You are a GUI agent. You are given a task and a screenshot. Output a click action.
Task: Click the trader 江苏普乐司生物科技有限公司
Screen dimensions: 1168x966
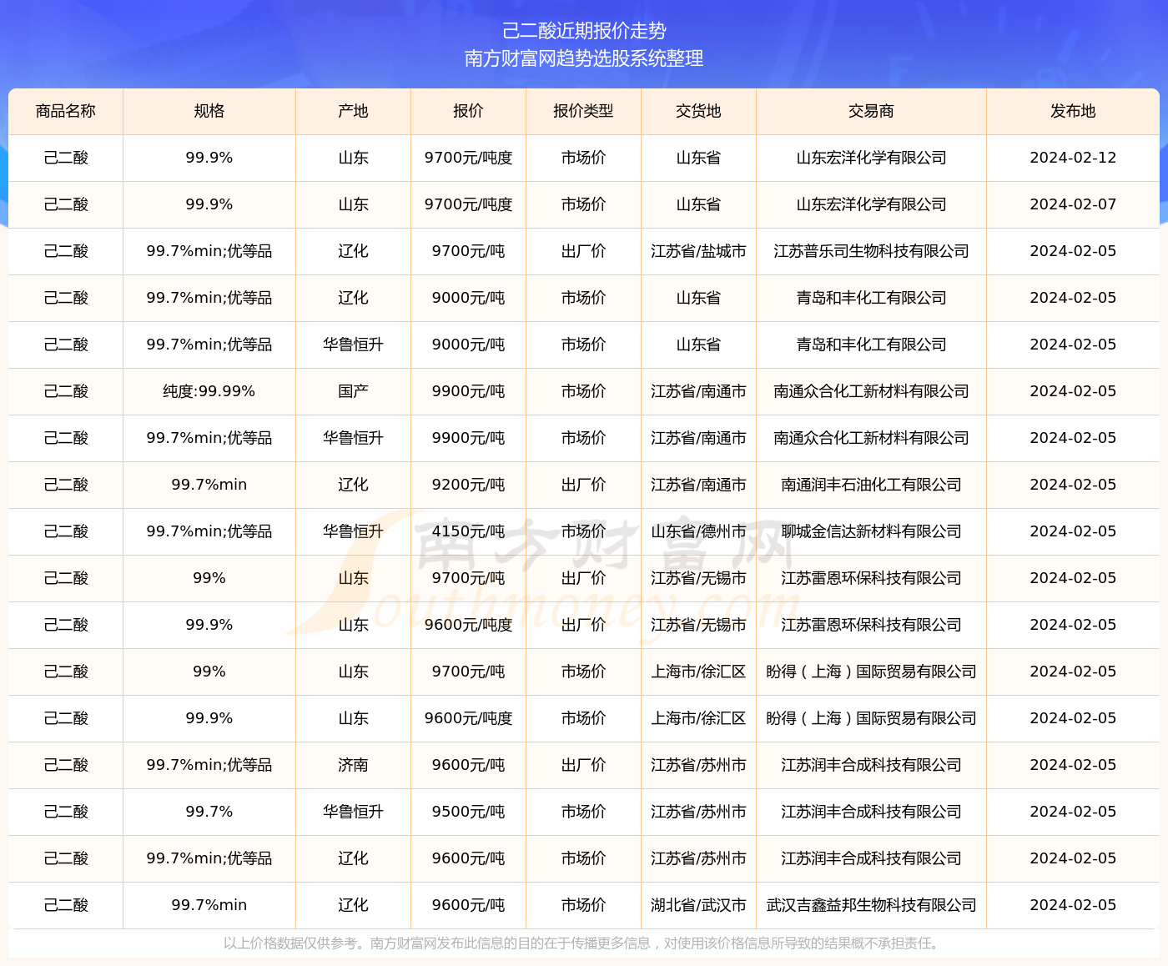tap(871, 251)
